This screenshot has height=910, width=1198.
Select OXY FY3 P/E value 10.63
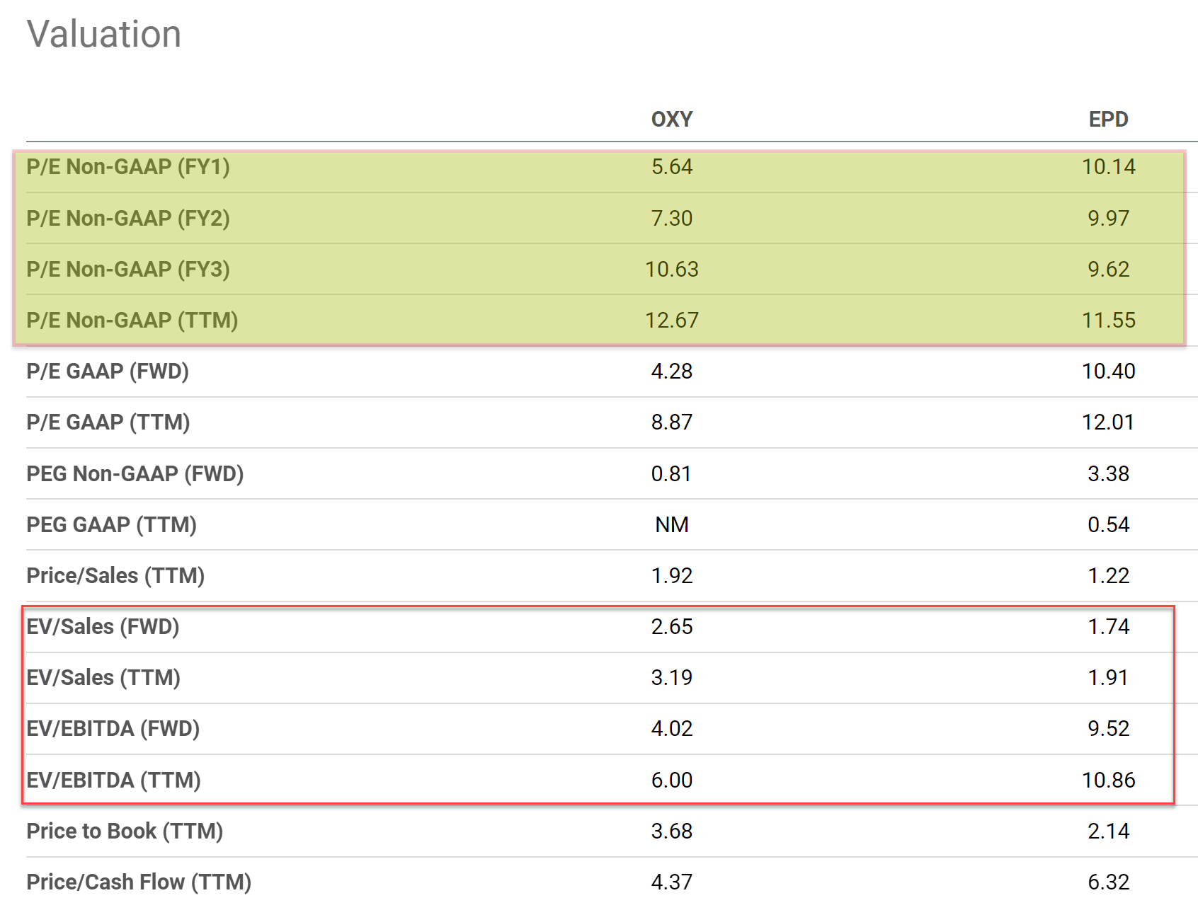[672, 269]
